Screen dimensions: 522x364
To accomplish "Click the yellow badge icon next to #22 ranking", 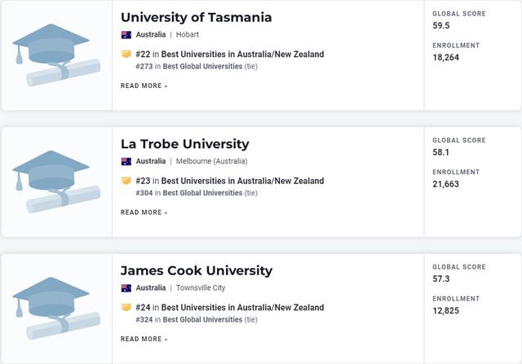I will coord(126,55).
